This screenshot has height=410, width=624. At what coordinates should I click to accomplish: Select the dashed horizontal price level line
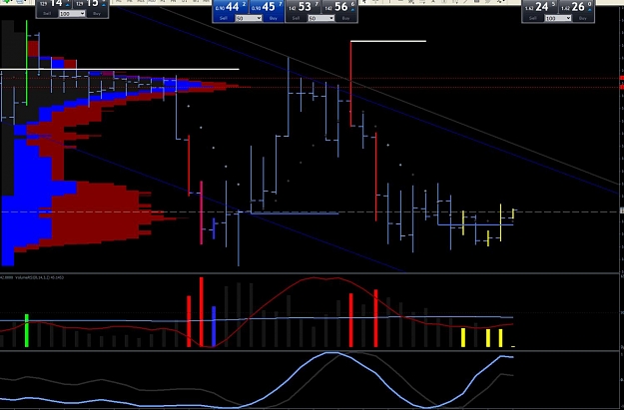pos(311,211)
